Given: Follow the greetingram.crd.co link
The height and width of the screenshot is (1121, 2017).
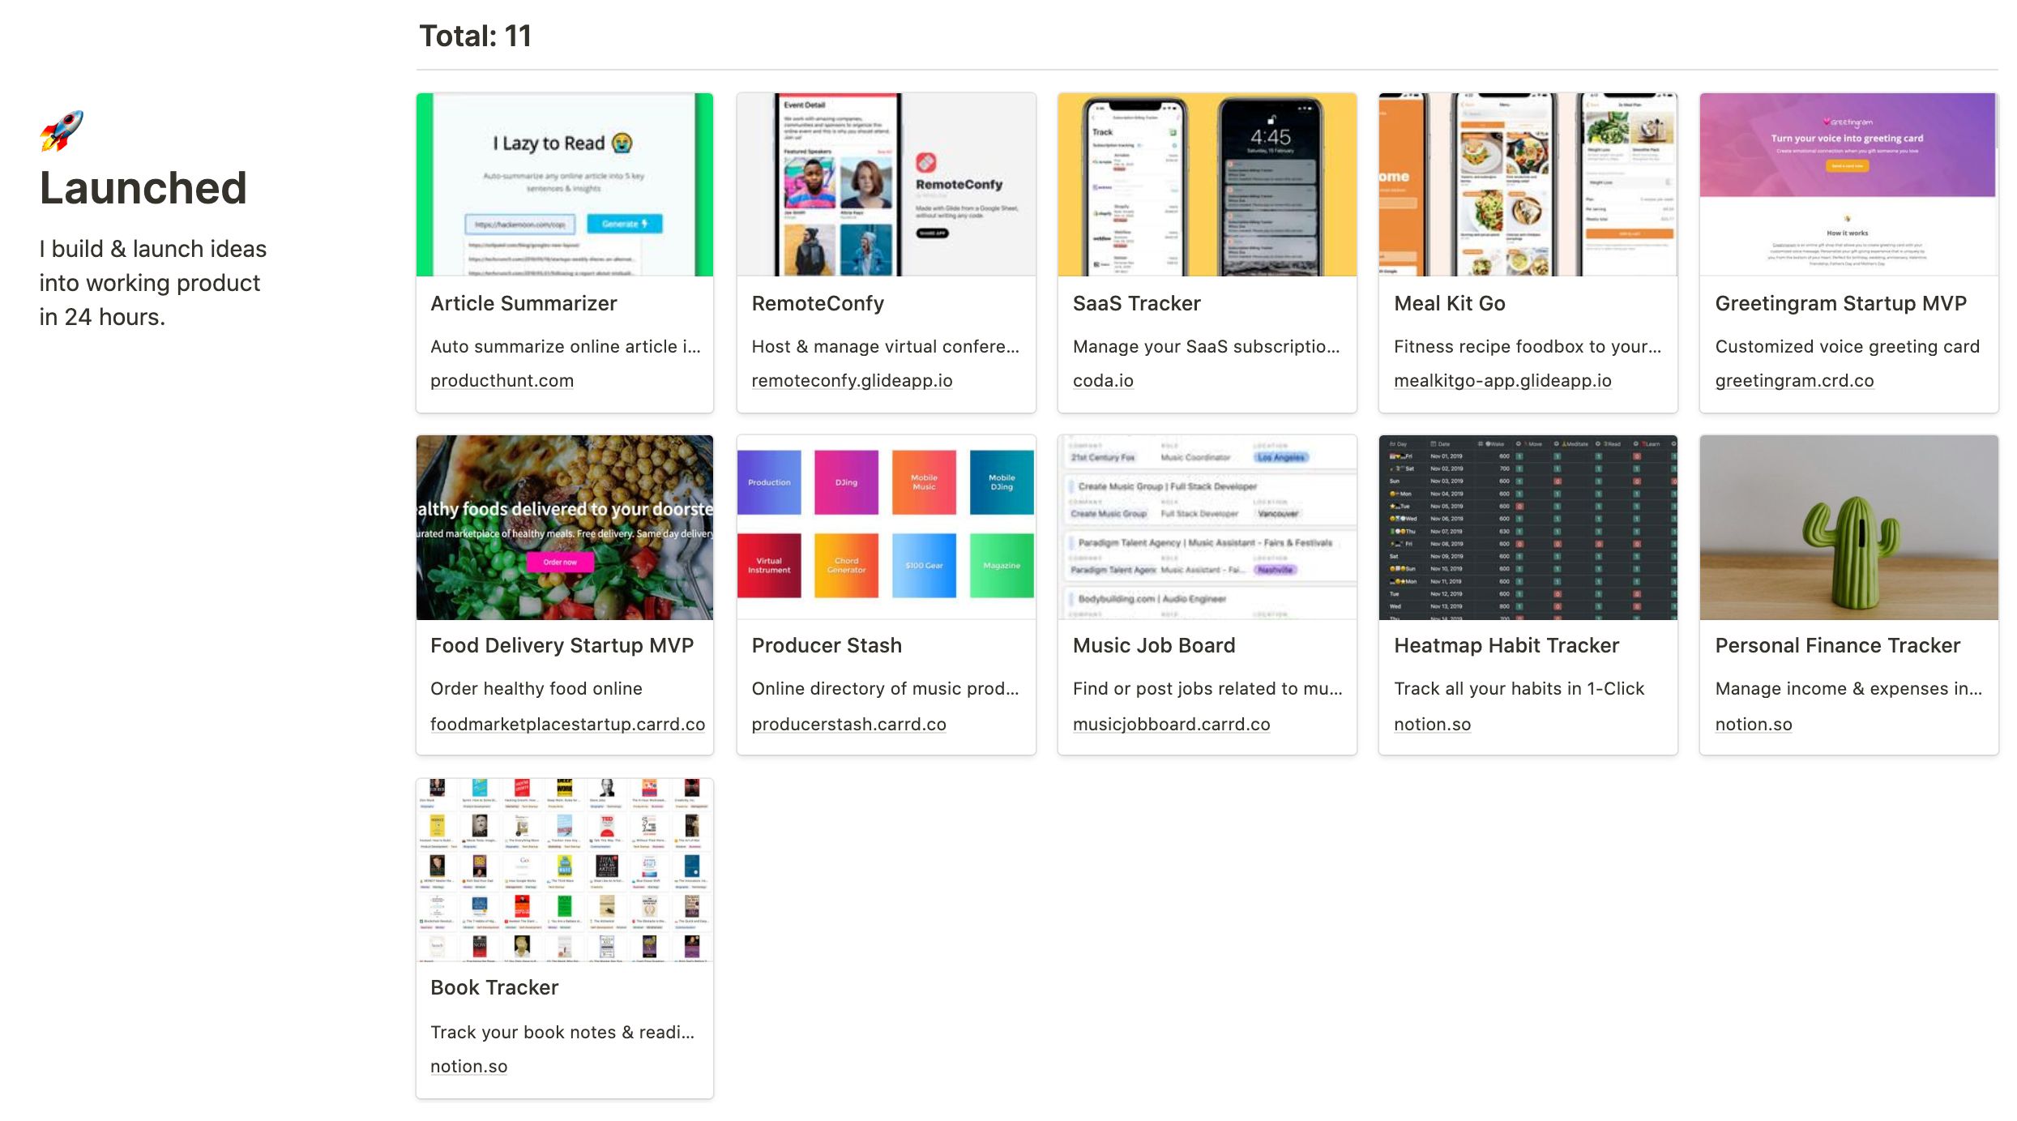Looking at the screenshot, I should [1794, 380].
